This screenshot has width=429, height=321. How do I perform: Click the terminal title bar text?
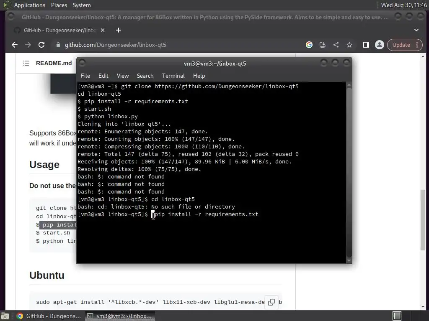pos(215,64)
